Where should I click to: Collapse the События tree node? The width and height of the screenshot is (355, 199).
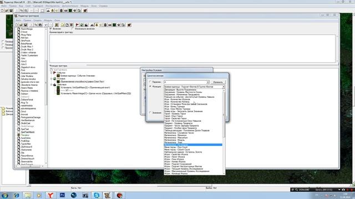coord(52,73)
